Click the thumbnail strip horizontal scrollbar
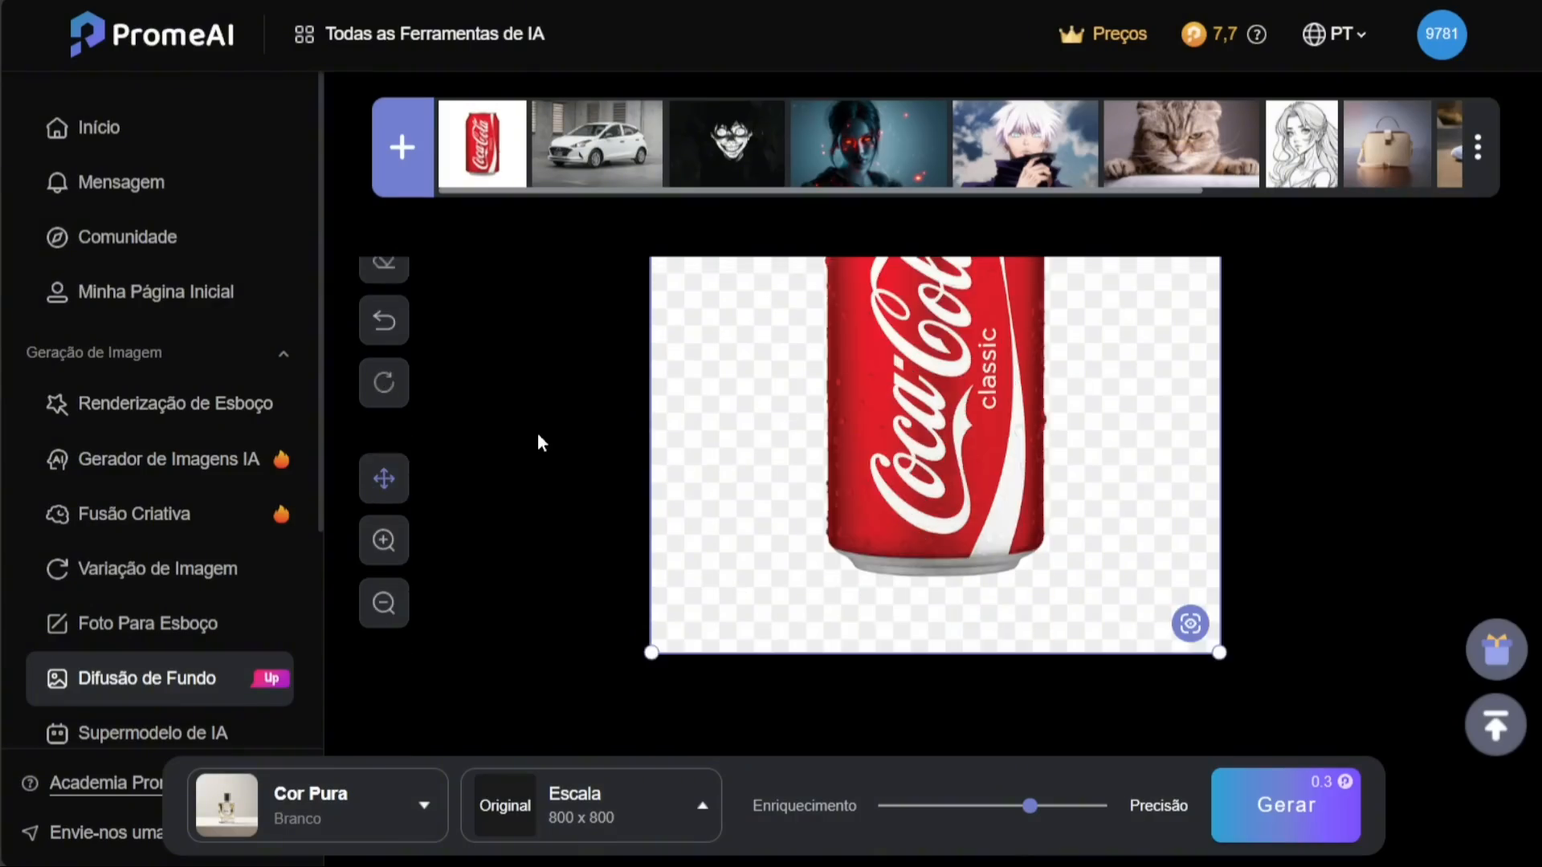 point(819,191)
